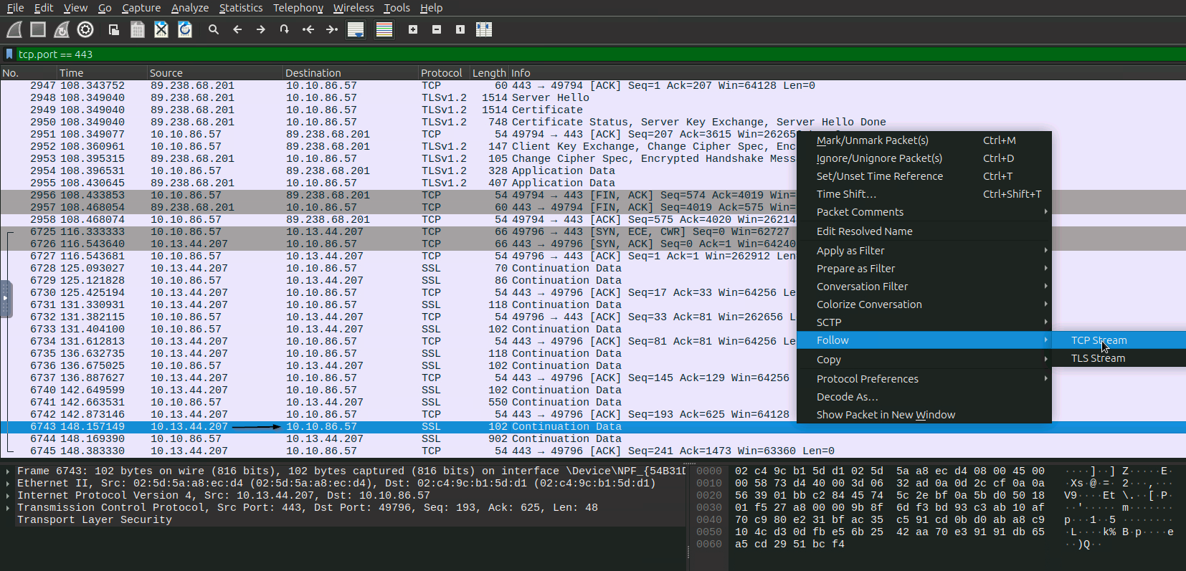Expand Transmission Control Protocol tree row
Screen dimensions: 1186x571
pyautogui.click(x=8, y=508)
